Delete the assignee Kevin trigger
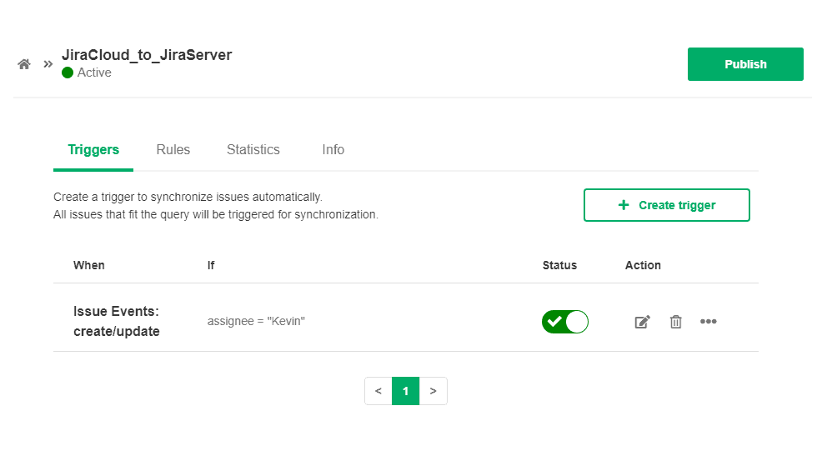 (676, 322)
